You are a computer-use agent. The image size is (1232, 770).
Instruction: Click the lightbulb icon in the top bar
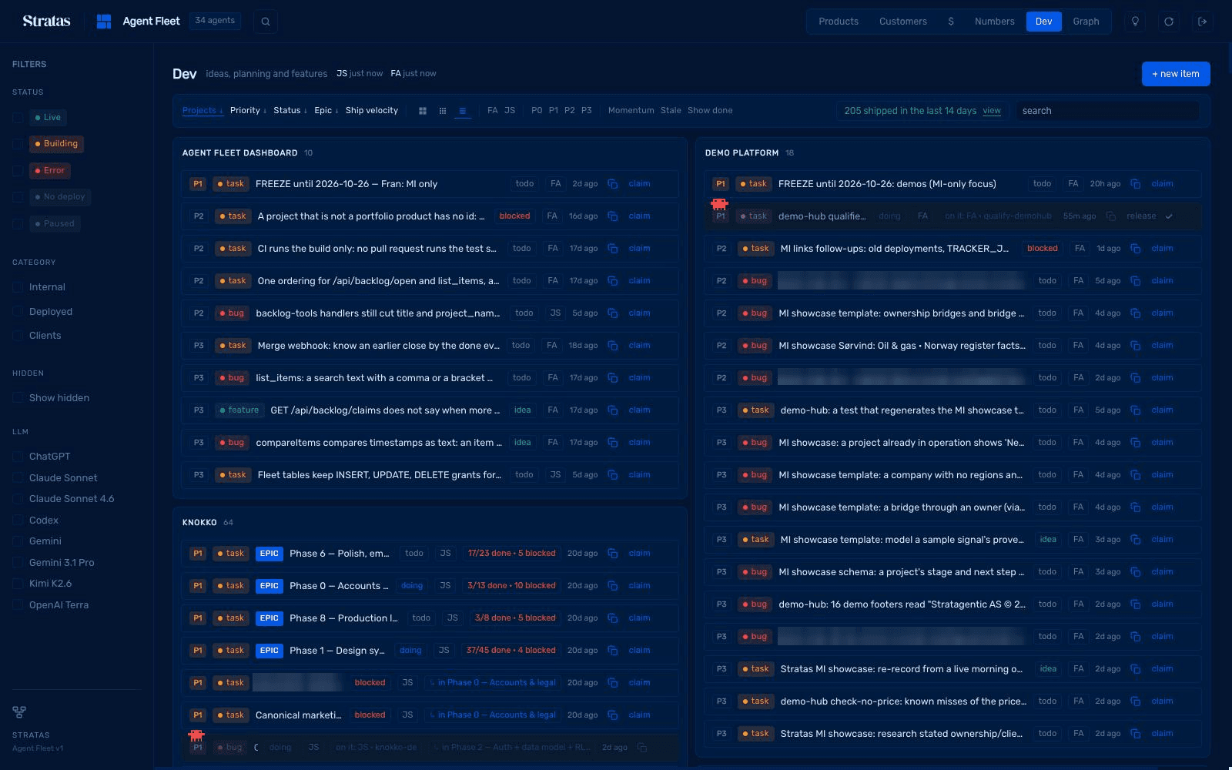[x=1135, y=22]
